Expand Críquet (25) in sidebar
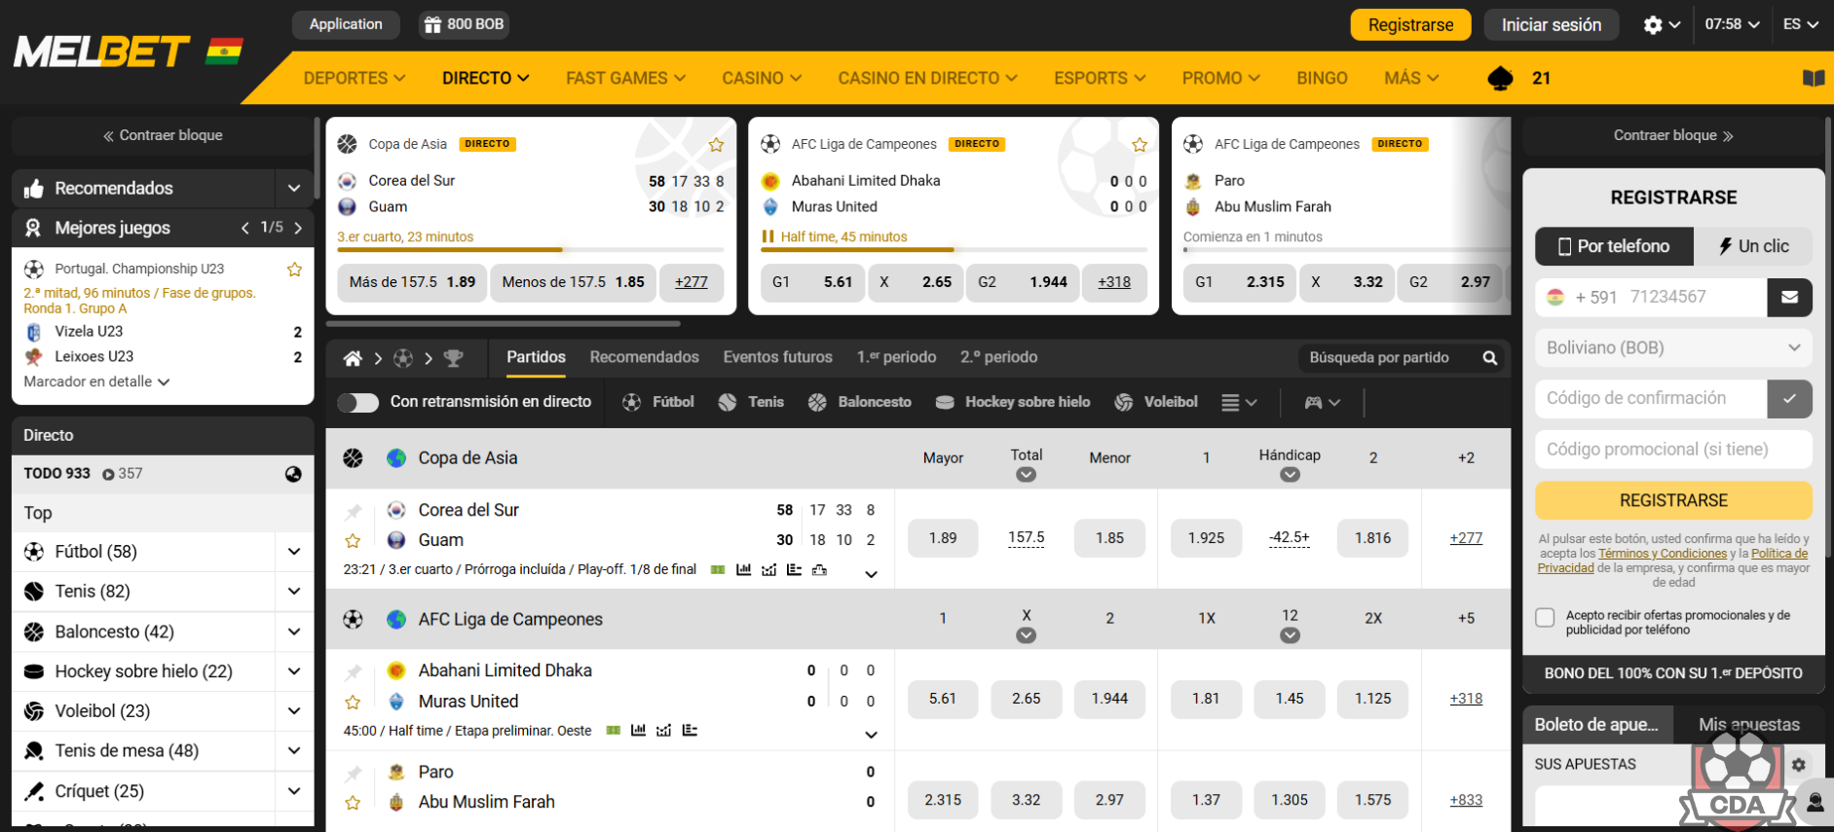The width and height of the screenshot is (1834, 832). (x=294, y=791)
